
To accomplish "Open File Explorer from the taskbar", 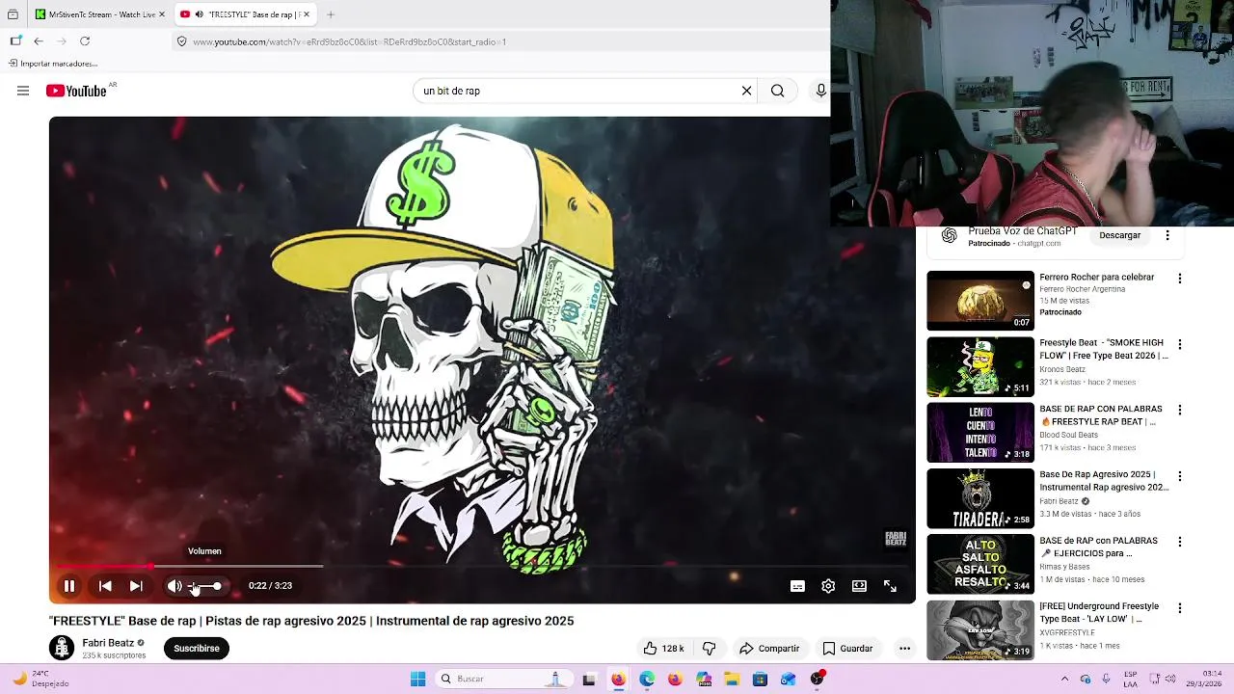I will click(x=732, y=679).
